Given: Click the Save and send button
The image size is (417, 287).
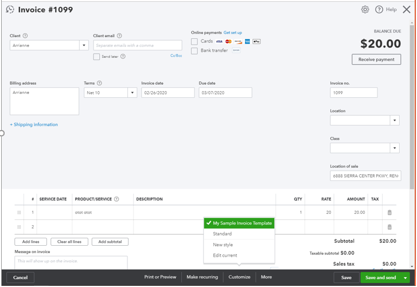Looking at the screenshot, I should (x=380, y=277).
